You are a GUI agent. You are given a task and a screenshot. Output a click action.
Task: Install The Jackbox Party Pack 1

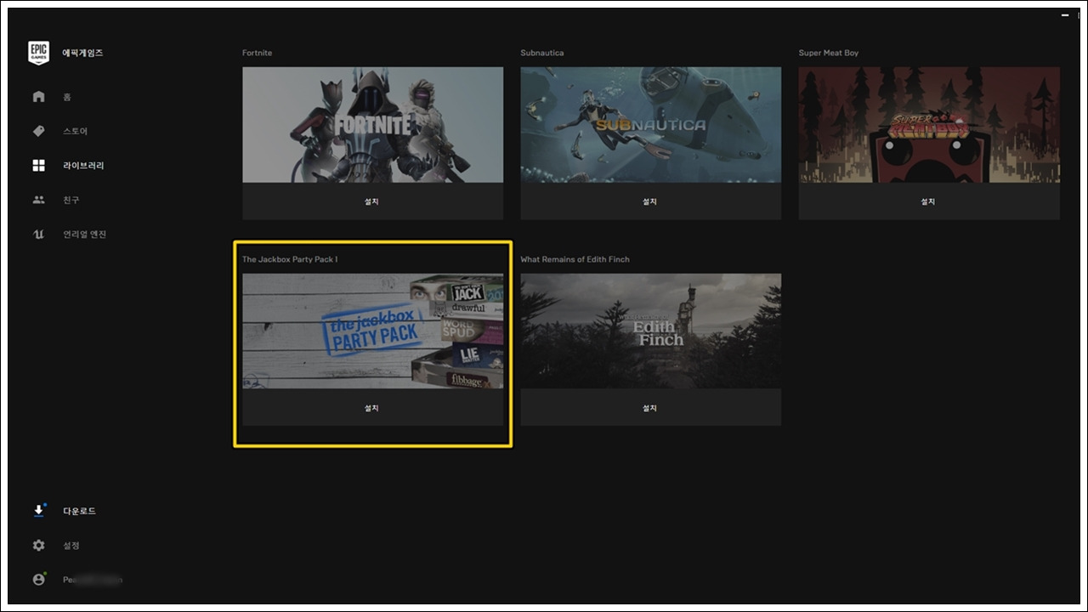372,408
